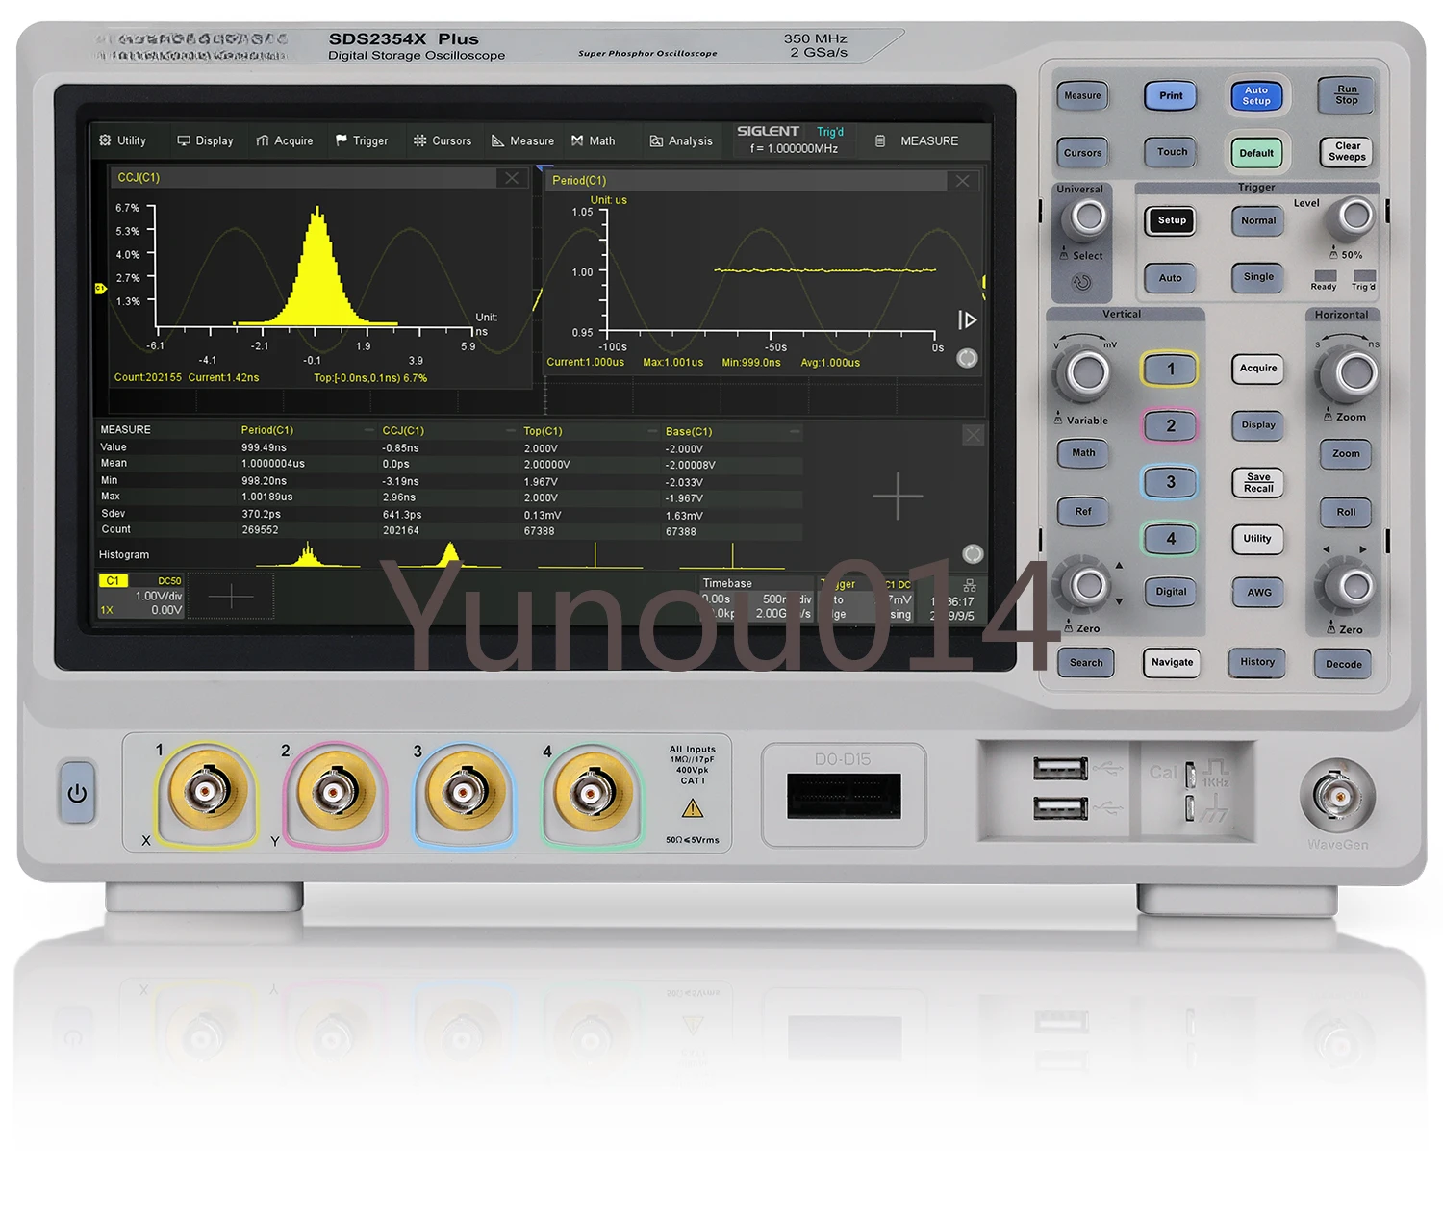
Task: Toggle channel 1 yellow button
Action: pyautogui.click(x=1171, y=369)
